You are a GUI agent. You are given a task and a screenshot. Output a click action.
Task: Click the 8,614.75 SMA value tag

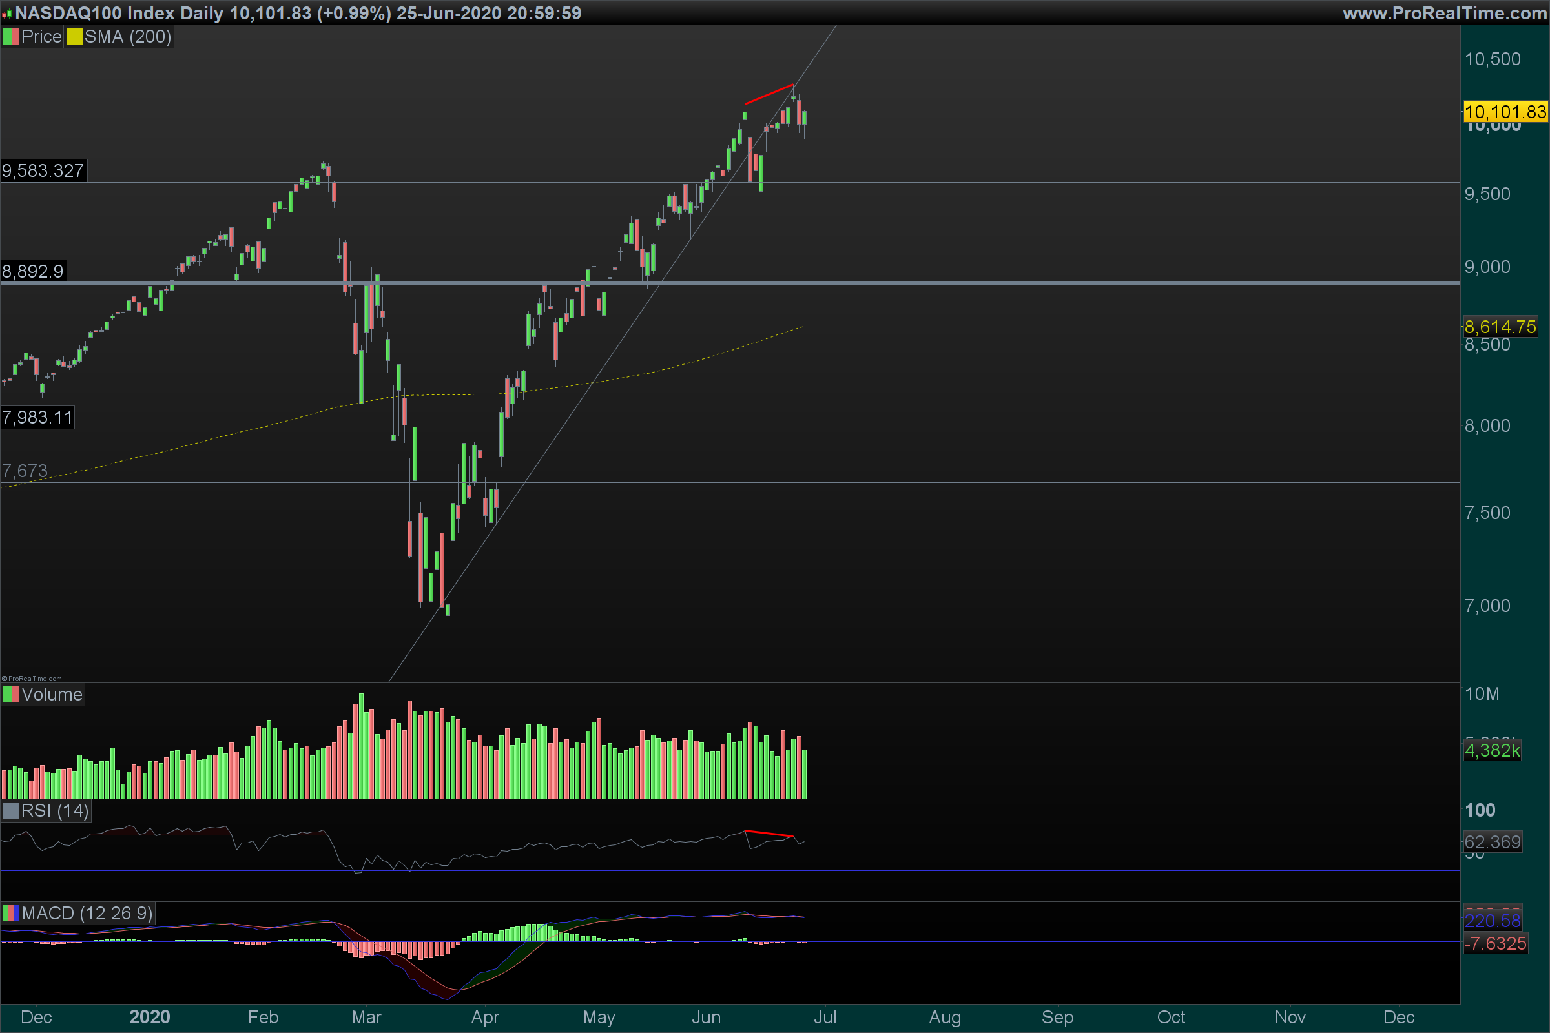(x=1500, y=327)
